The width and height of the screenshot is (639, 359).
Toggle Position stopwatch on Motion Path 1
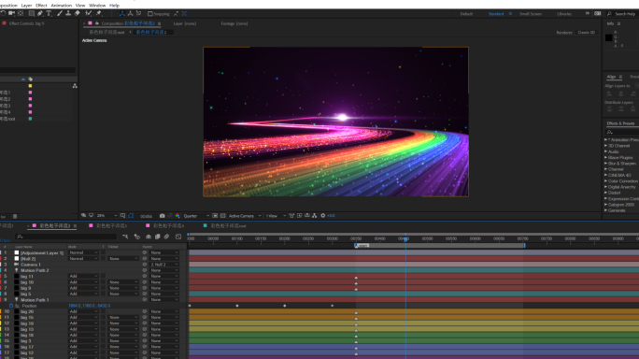pyautogui.click(x=11, y=306)
